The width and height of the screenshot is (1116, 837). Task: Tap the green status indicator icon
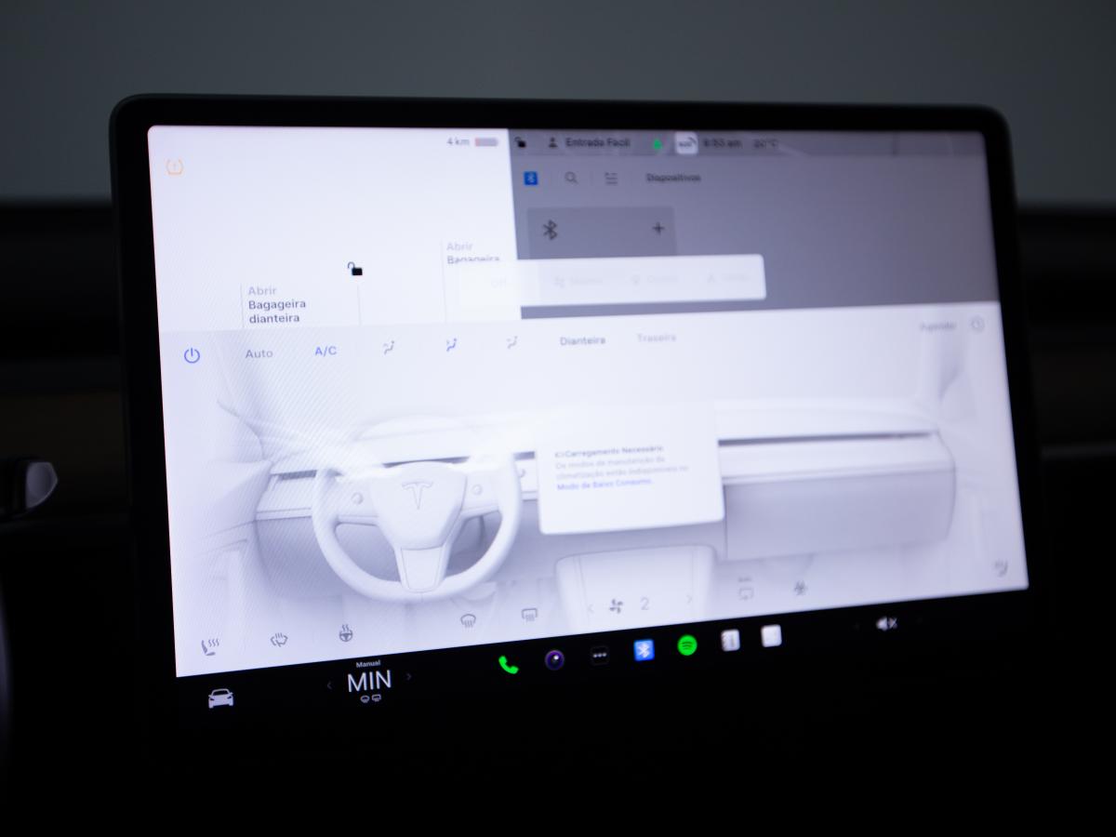(658, 144)
